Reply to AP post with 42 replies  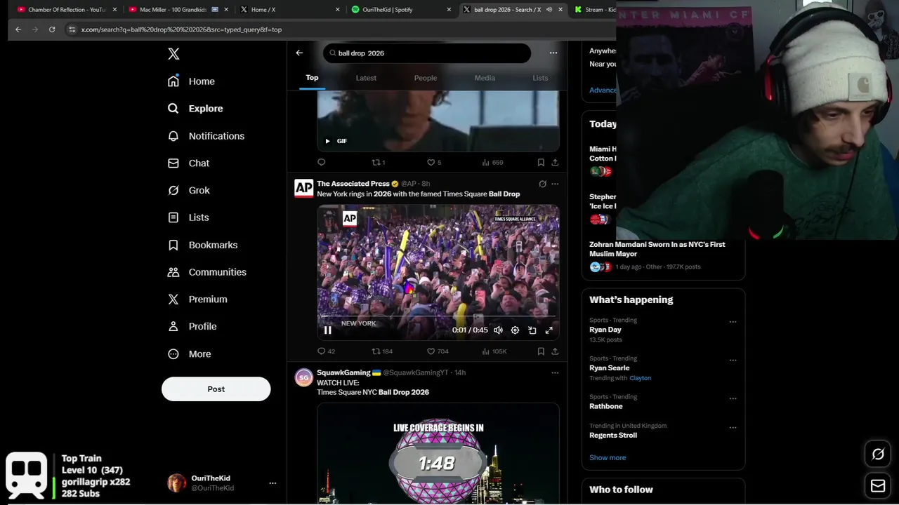(327, 351)
